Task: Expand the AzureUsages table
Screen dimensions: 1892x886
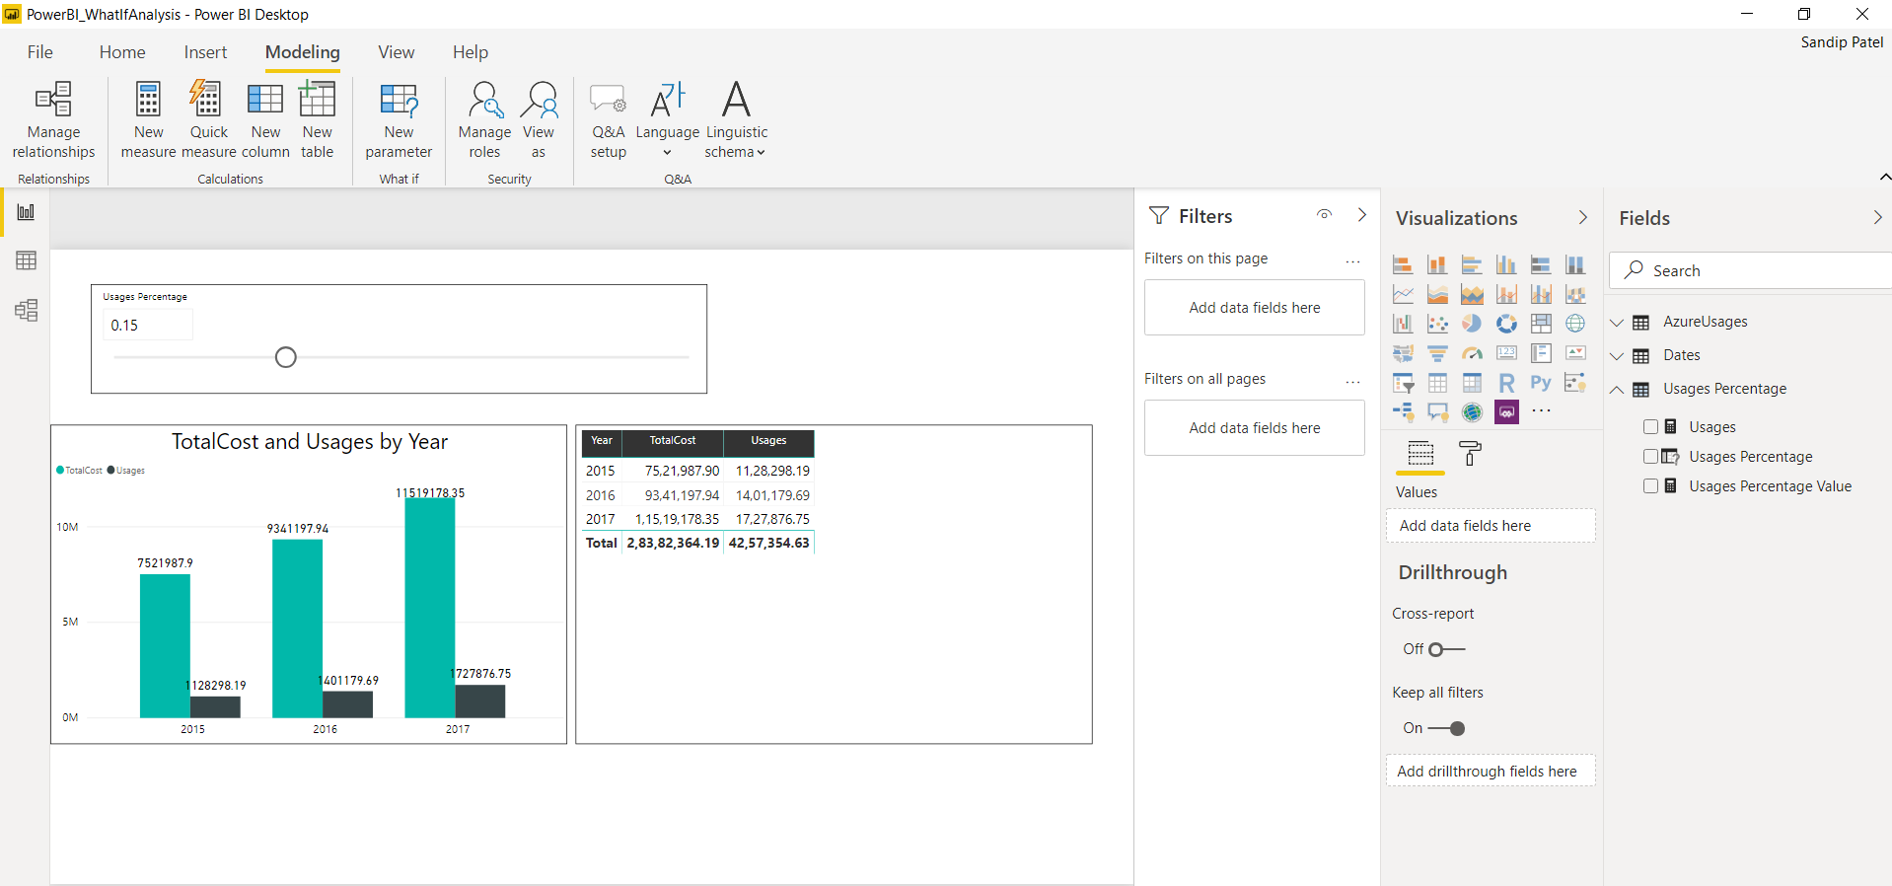Action: click(x=1617, y=322)
